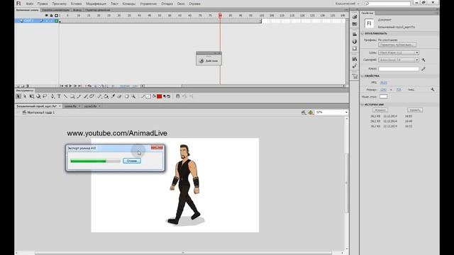454x255 pixels.
Task: Open the Transform panel from the dock
Action: coord(355,49)
